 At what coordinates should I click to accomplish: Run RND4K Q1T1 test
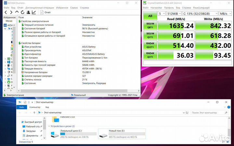click(x=150, y=55)
